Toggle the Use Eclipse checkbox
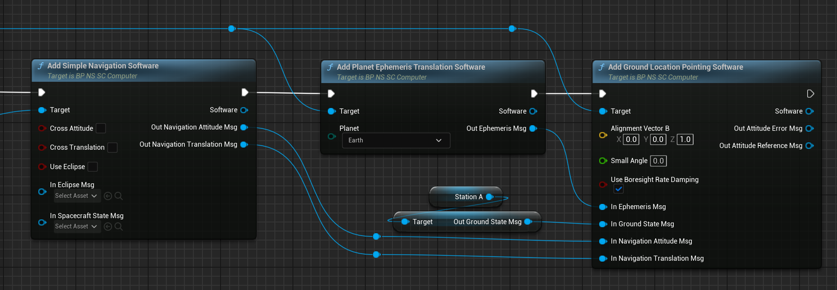The width and height of the screenshot is (837, 290). (93, 167)
